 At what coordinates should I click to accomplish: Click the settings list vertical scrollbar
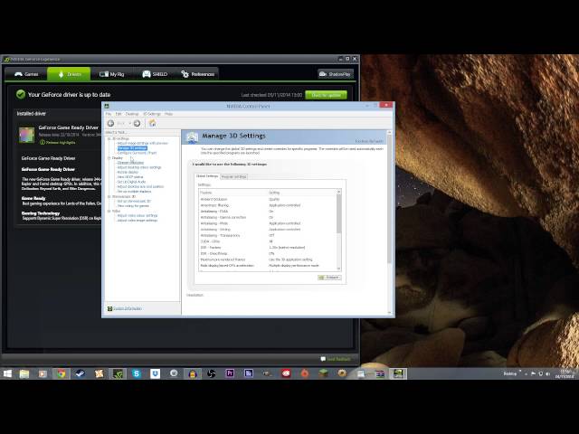pos(339,231)
